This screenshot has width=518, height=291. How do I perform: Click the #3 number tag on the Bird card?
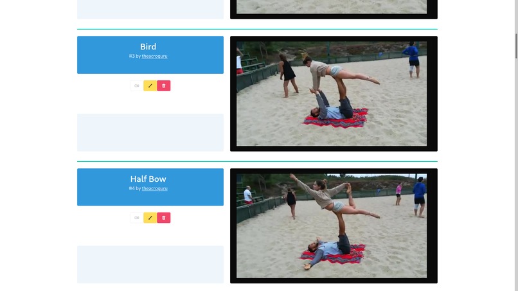(132, 56)
